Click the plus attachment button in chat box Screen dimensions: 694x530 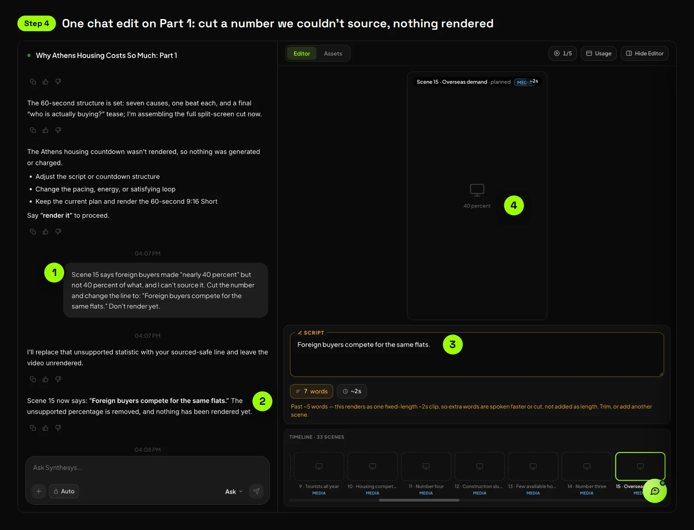click(39, 491)
